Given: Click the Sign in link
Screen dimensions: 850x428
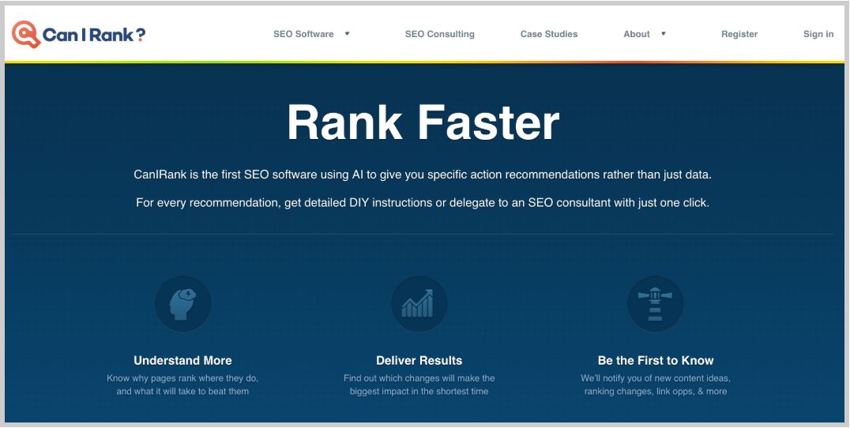Looking at the screenshot, I should coord(818,34).
